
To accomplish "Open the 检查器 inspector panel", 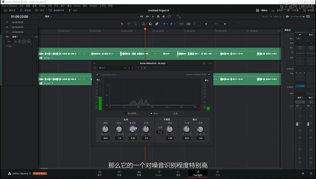I will 308,10.
